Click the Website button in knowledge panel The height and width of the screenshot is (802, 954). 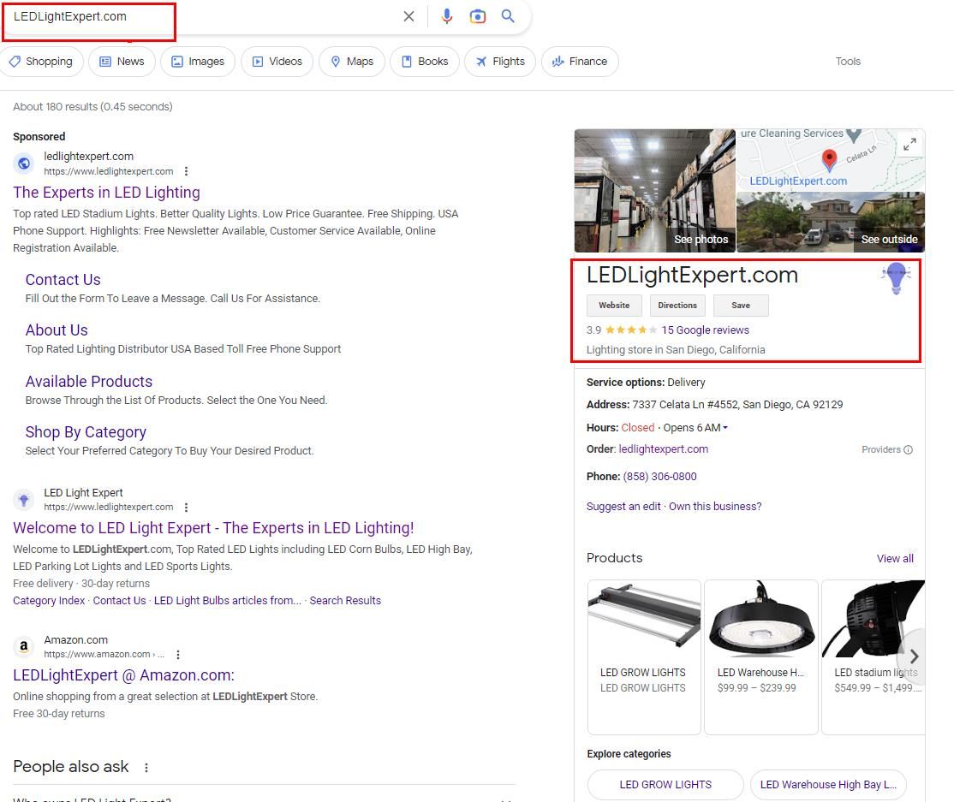pos(614,306)
